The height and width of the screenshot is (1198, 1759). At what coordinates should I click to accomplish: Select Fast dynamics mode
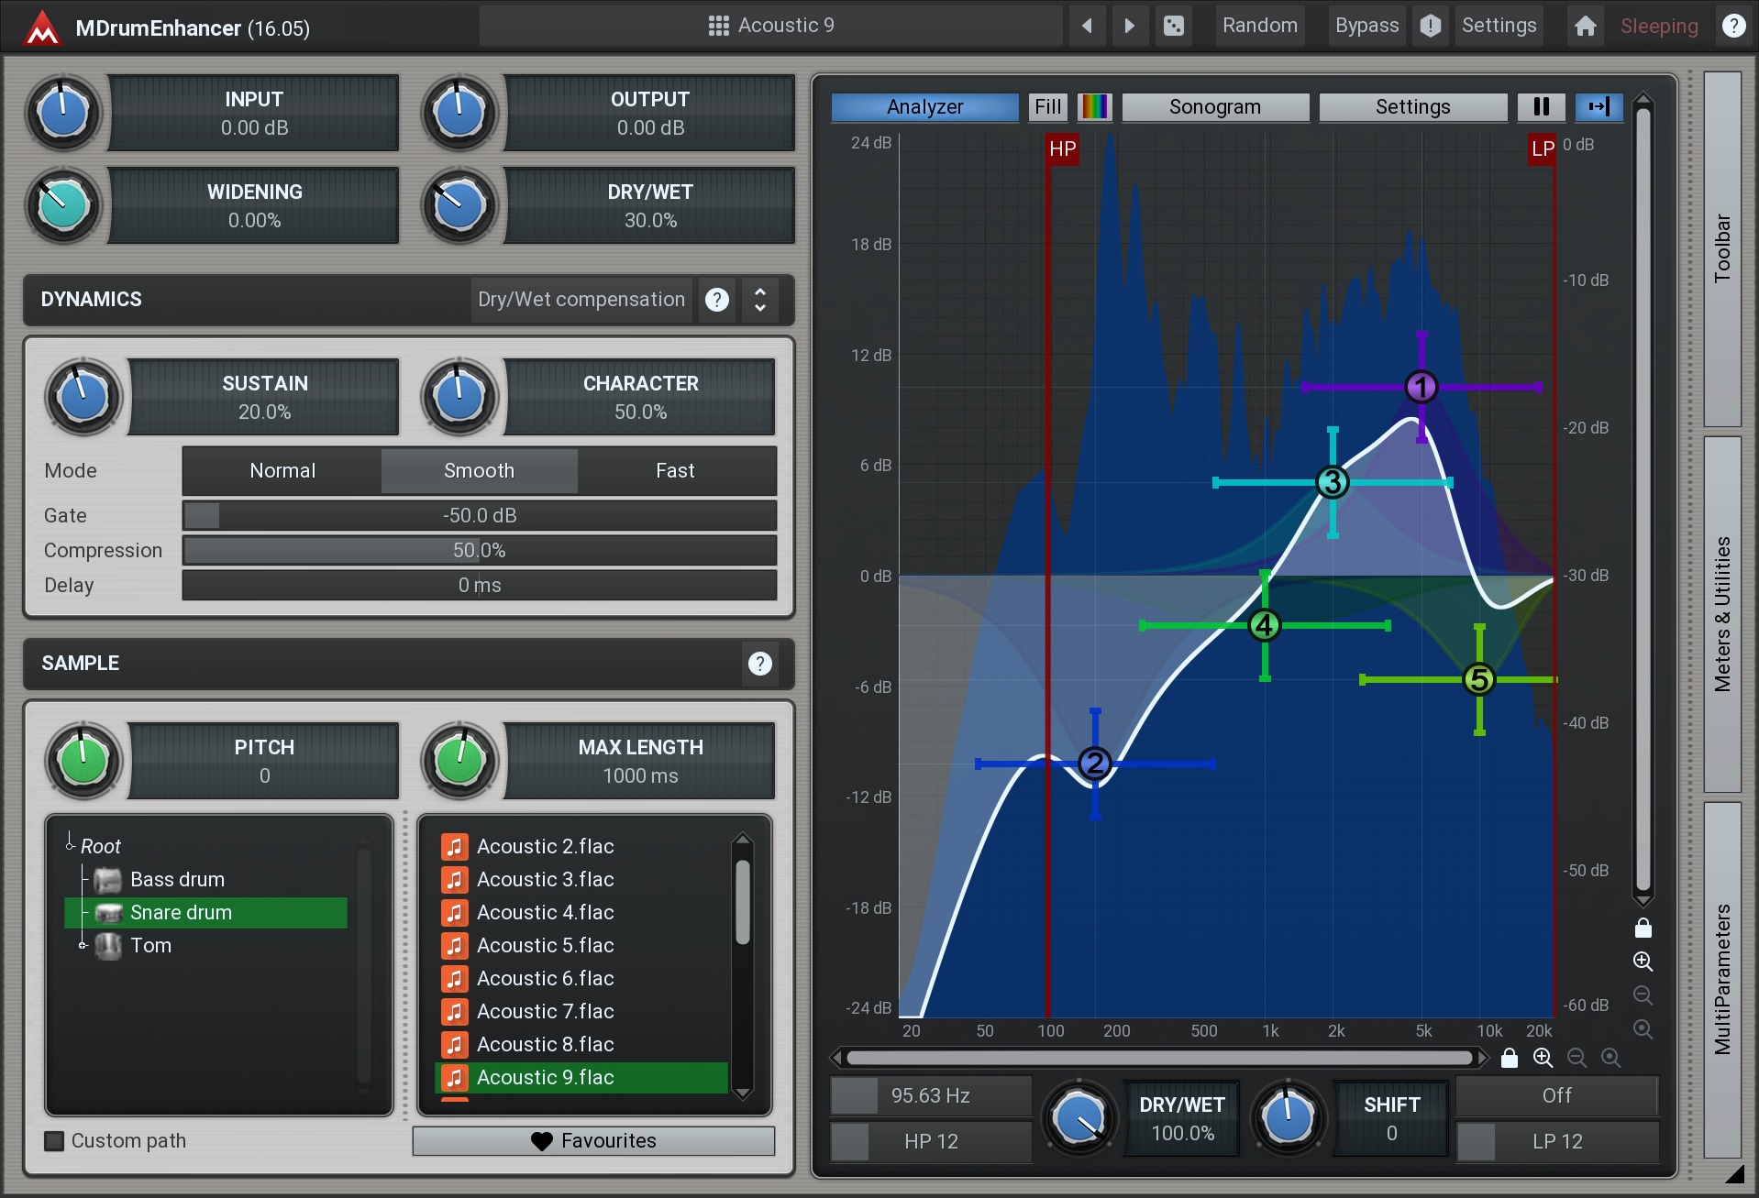click(x=675, y=471)
